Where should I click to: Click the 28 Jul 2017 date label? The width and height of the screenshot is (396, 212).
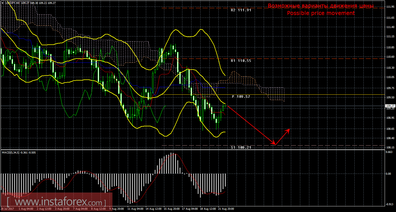point(7,209)
